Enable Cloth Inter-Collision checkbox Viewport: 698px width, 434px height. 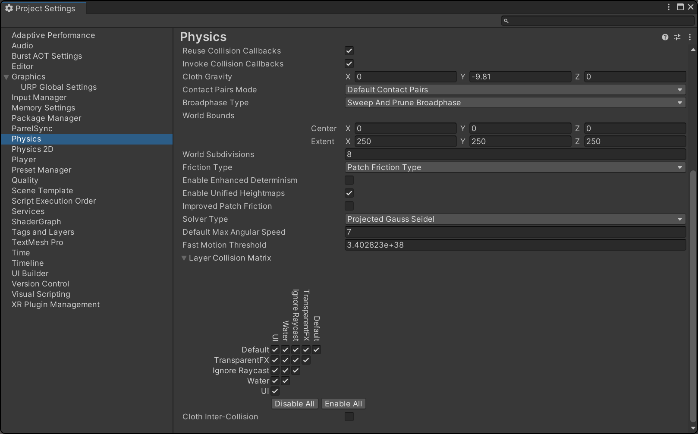tap(349, 417)
